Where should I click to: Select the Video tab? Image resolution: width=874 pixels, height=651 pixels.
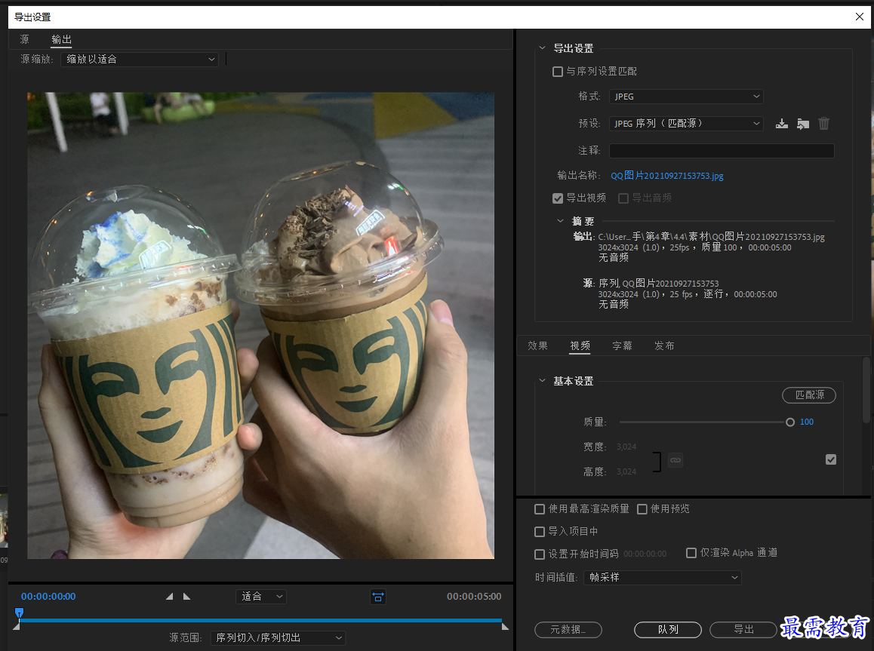tap(580, 345)
